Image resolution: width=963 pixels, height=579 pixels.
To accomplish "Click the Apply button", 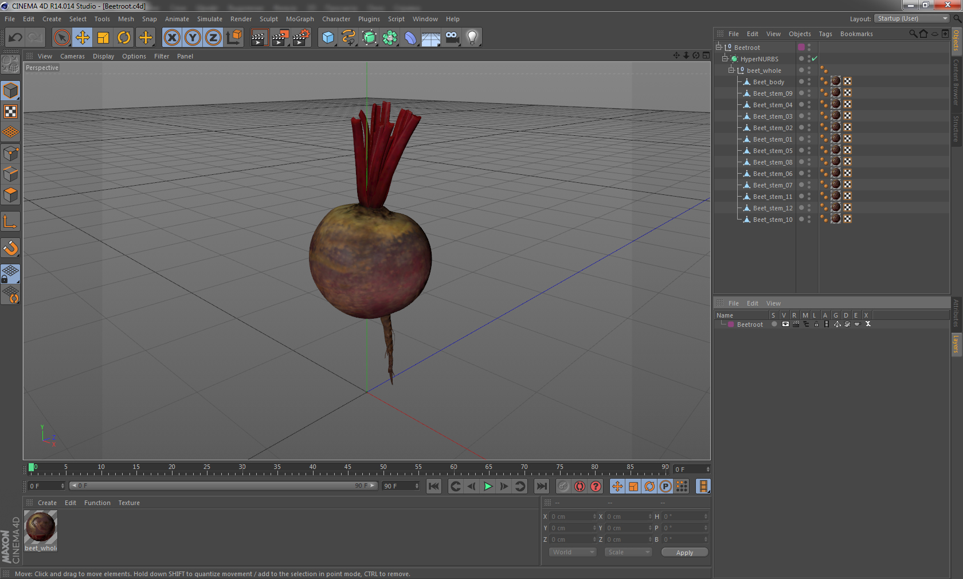I will (684, 552).
